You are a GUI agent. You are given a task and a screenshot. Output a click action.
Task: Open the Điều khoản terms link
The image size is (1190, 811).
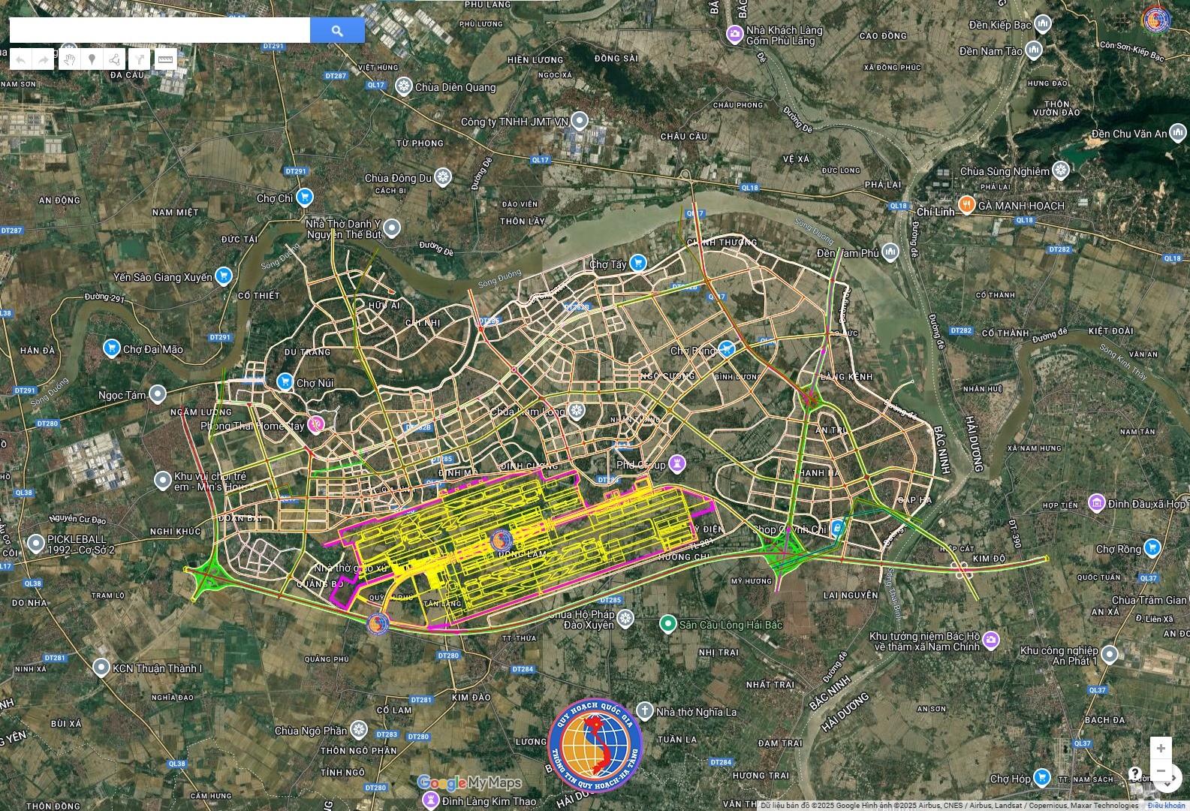[x=1166, y=806]
